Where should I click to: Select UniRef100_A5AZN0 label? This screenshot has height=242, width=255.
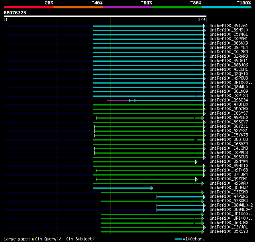[229, 109]
